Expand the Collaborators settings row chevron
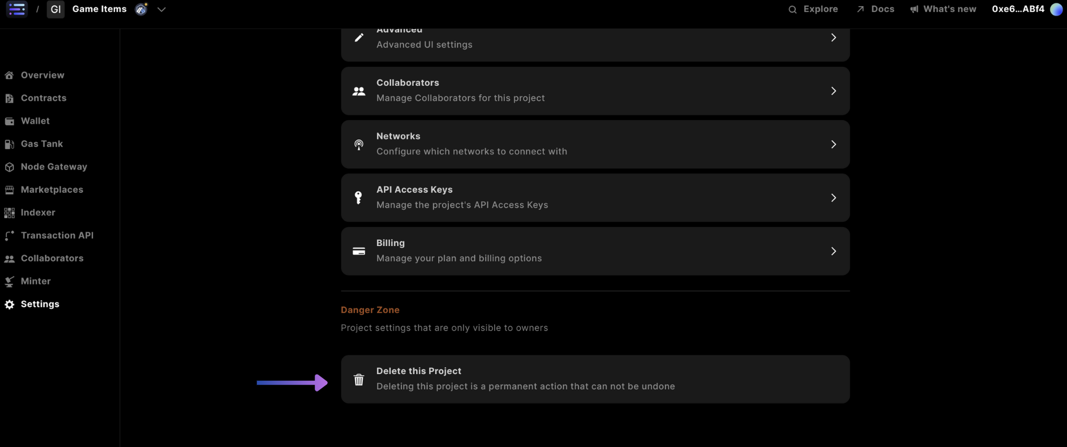Viewport: 1067px width, 447px height. coord(833,91)
